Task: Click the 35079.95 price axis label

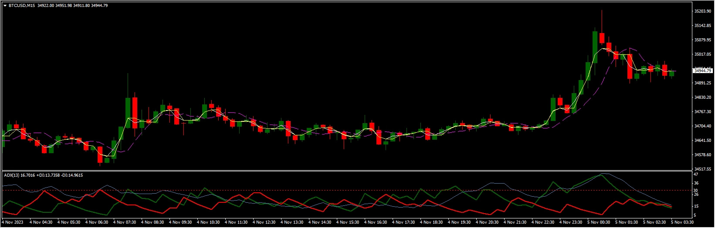Action: click(x=703, y=40)
